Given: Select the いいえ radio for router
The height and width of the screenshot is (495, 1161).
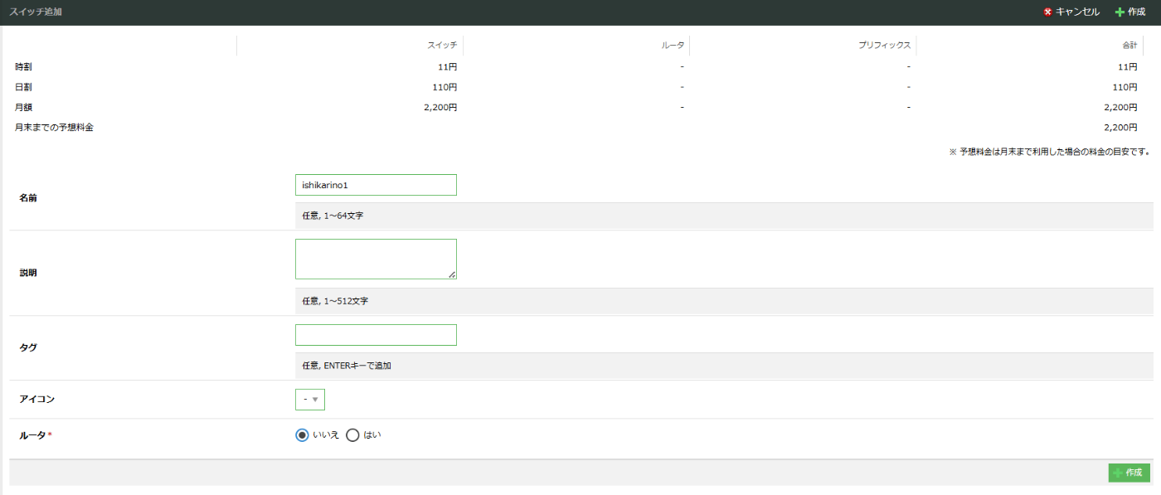Looking at the screenshot, I should click(302, 435).
